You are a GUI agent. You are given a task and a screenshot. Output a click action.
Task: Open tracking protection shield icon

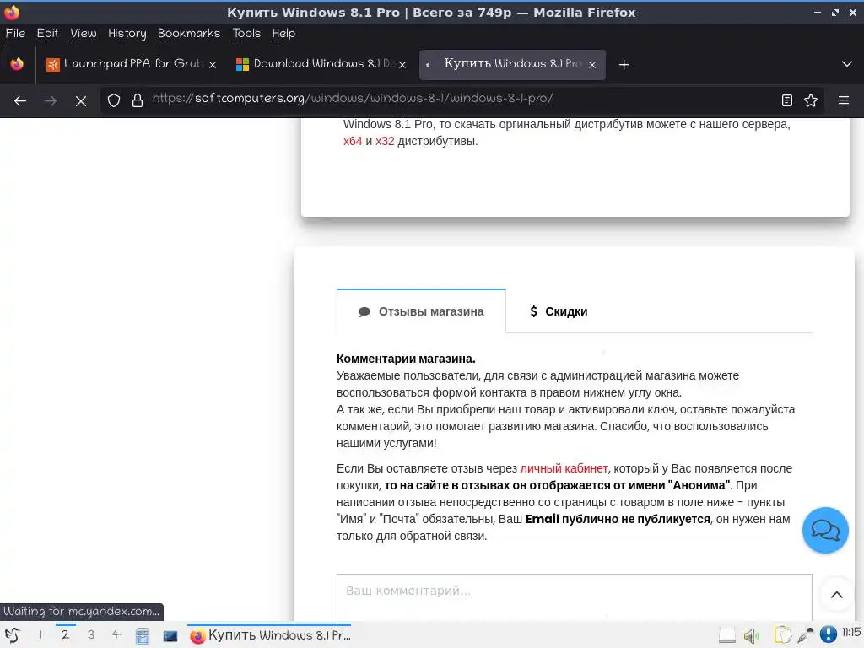(x=114, y=100)
